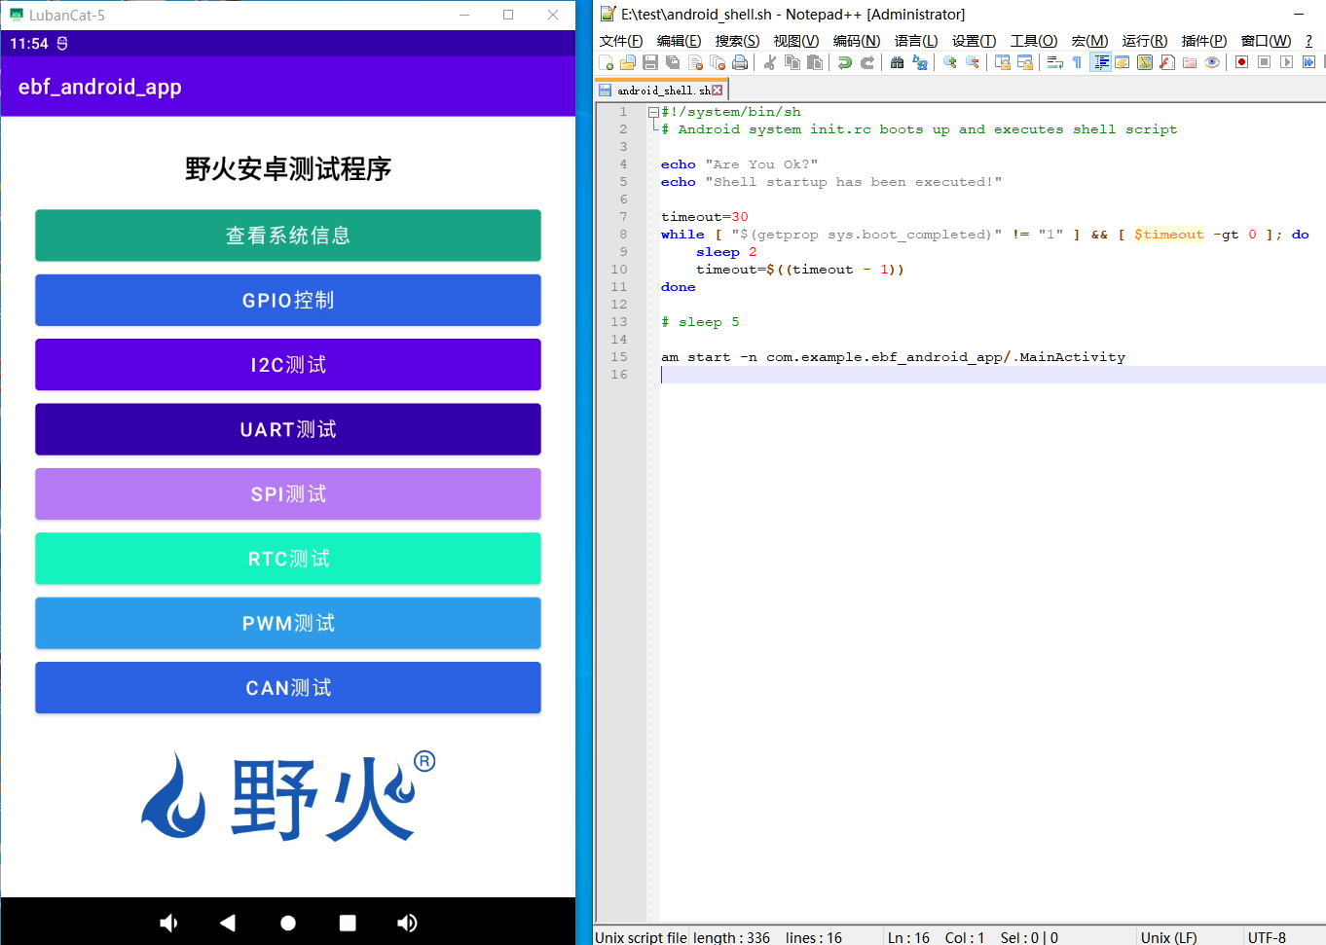
Task: Tap the GPIO控制 button
Action: (287, 300)
